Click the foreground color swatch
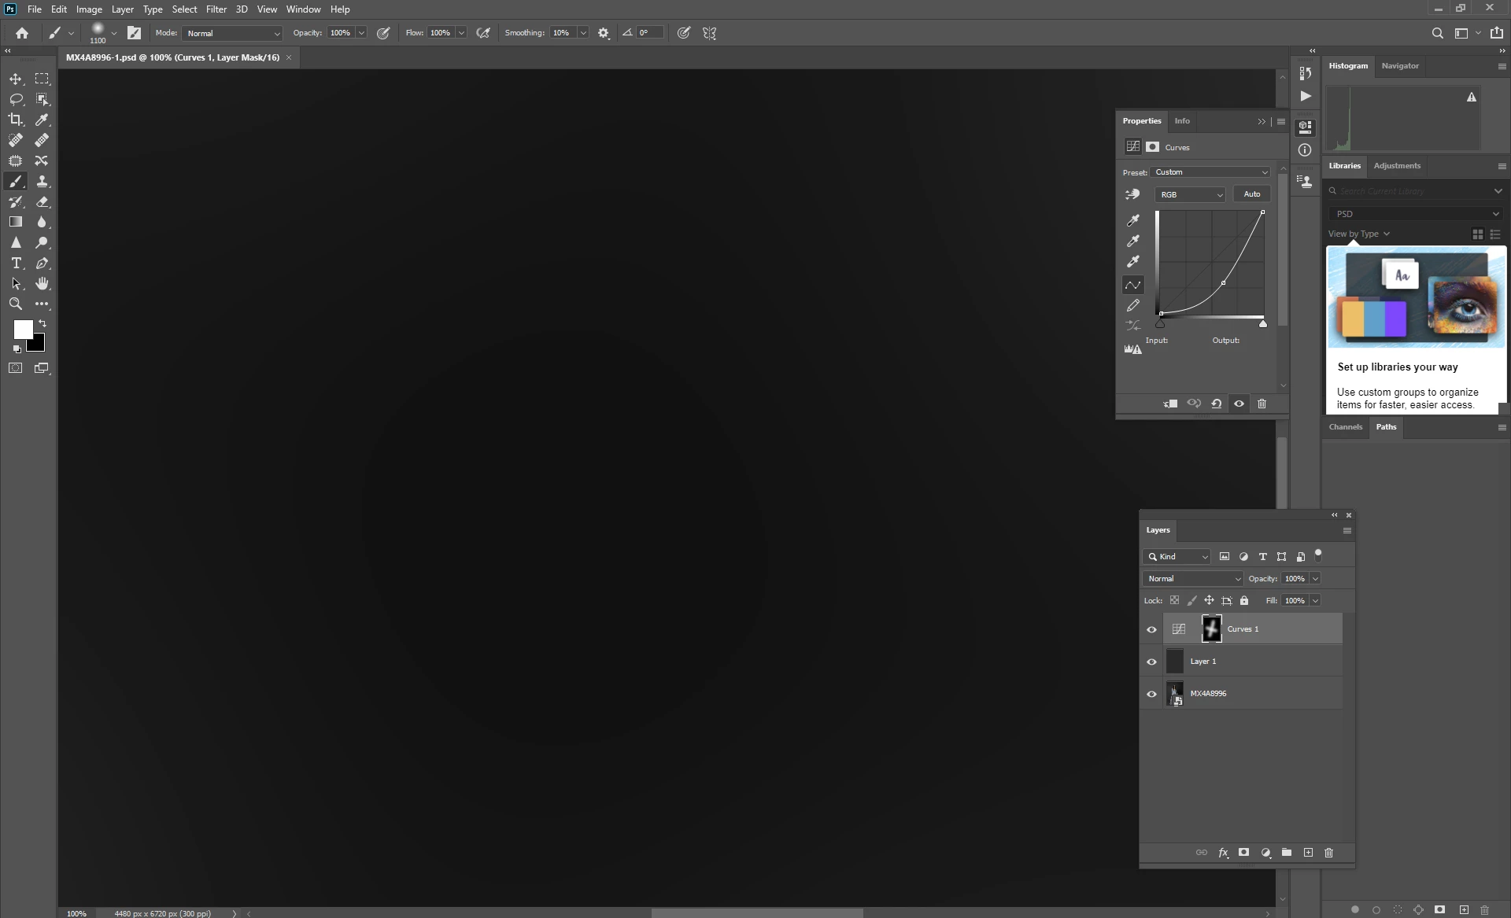 22,329
